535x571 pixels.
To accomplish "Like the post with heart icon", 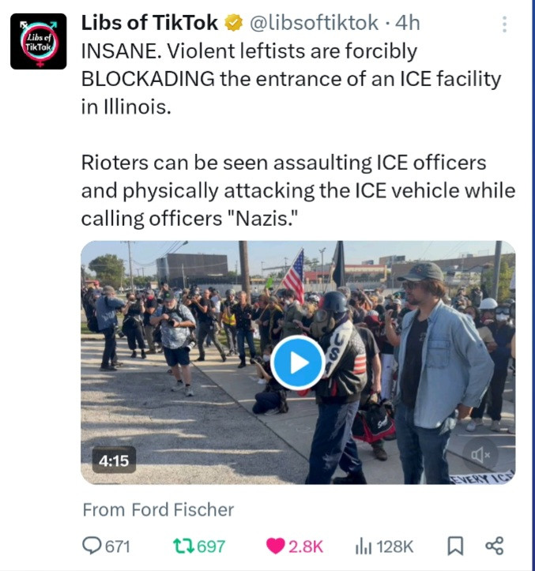I will coord(275,546).
